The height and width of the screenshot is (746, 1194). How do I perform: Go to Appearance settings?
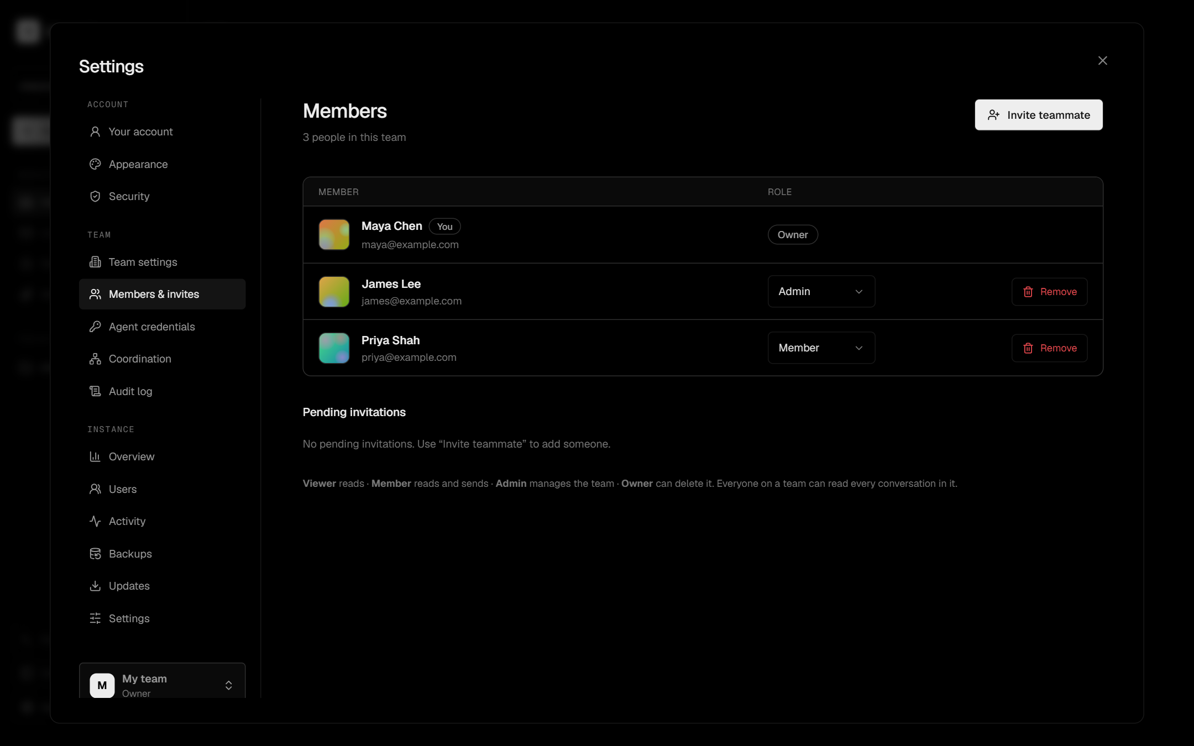(x=162, y=164)
